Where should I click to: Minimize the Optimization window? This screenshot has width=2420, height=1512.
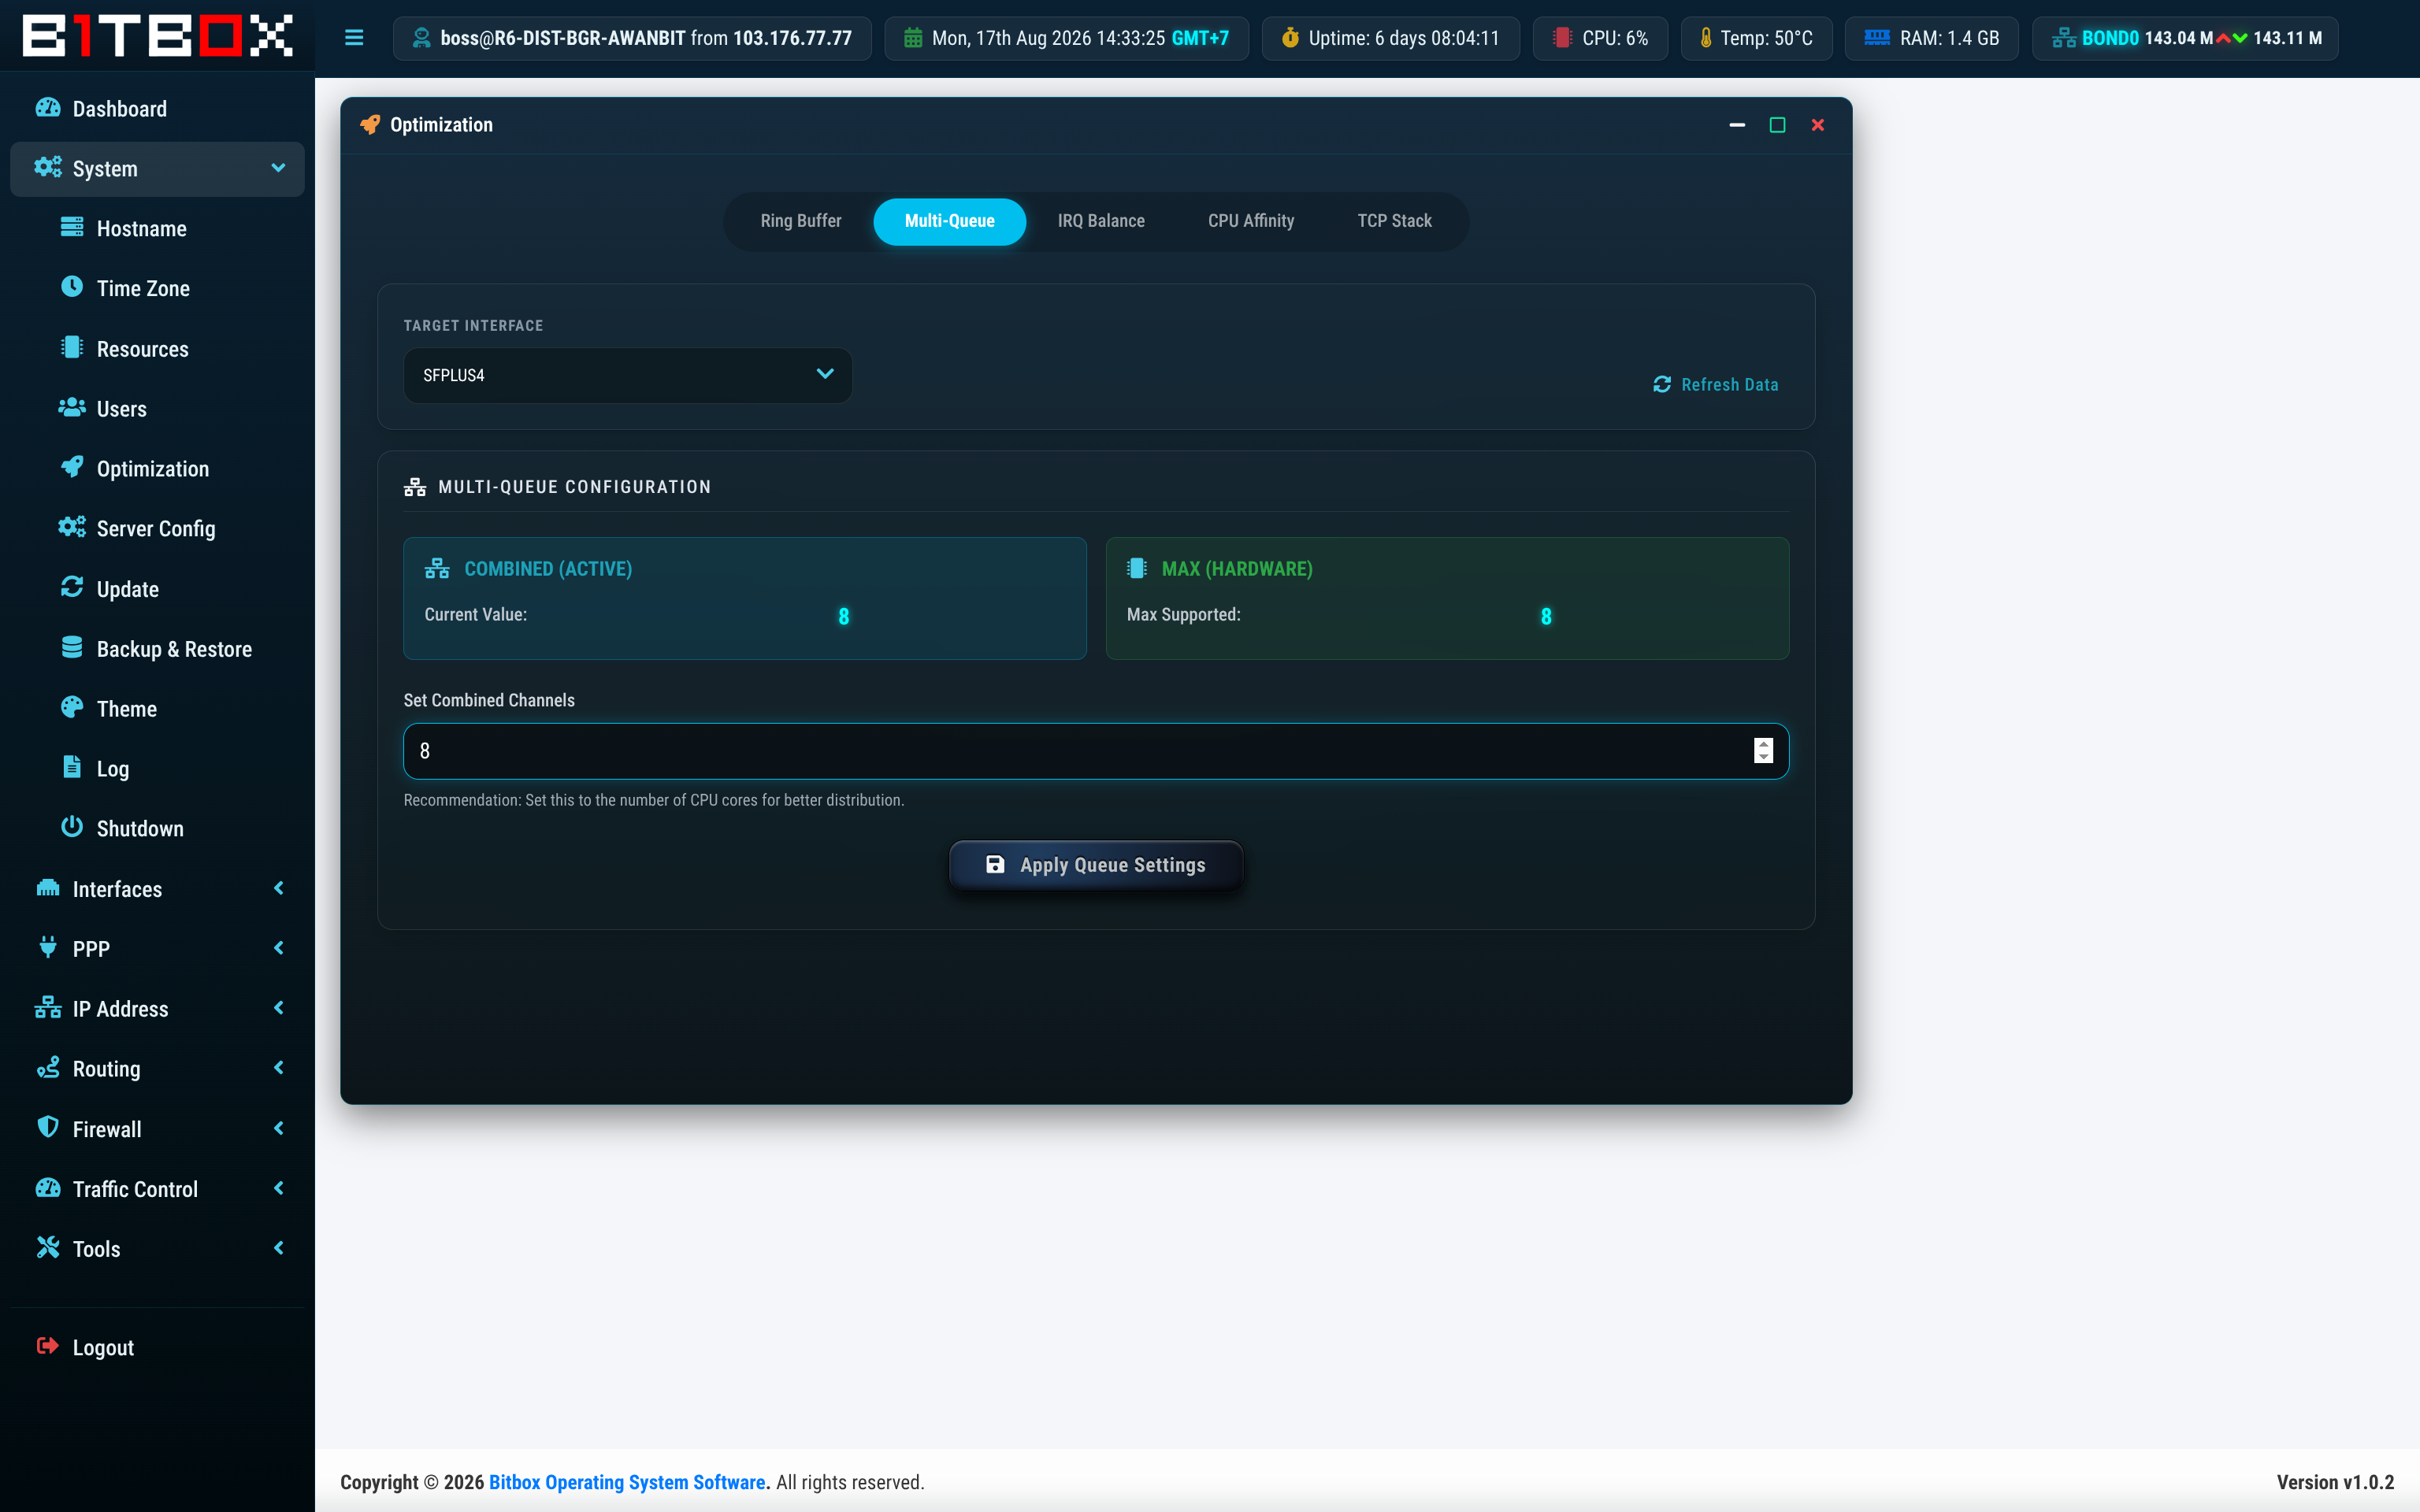(x=1737, y=125)
